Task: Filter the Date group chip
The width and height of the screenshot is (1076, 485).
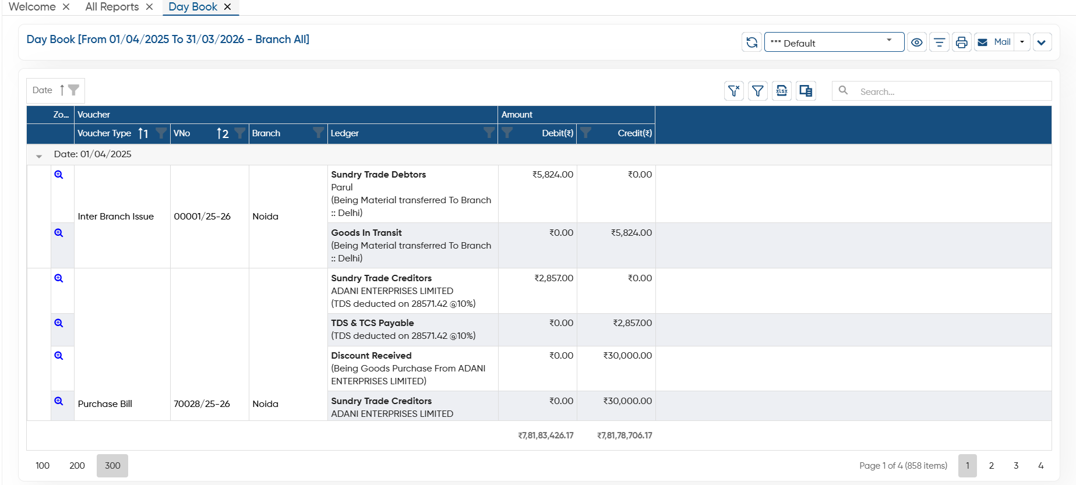Action: [x=74, y=90]
